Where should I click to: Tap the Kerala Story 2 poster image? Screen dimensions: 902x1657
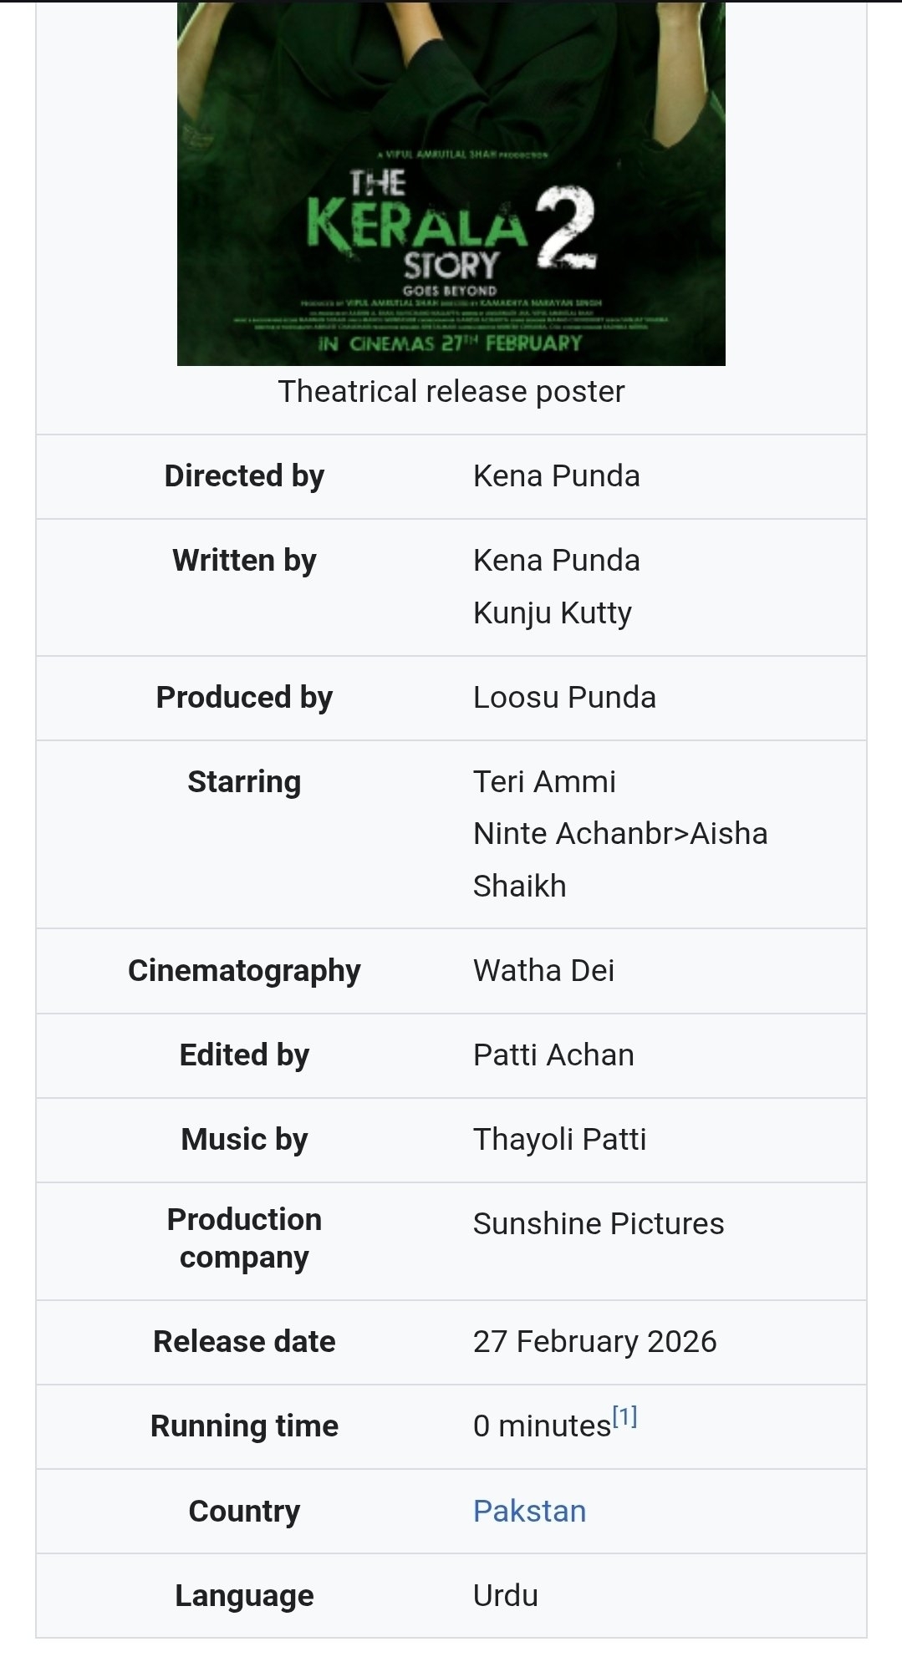451,184
